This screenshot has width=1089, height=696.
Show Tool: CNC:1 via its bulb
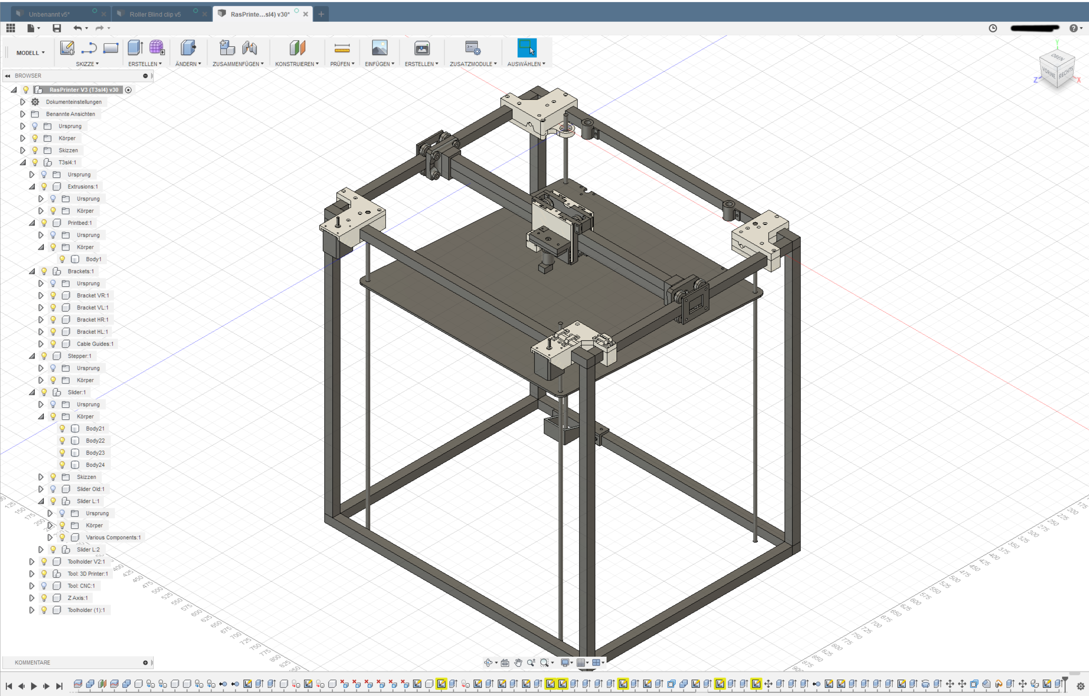pyautogui.click(x=44, y=586)
